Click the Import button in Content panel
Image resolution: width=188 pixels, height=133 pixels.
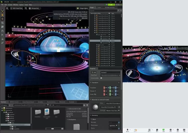click(4, 105)
